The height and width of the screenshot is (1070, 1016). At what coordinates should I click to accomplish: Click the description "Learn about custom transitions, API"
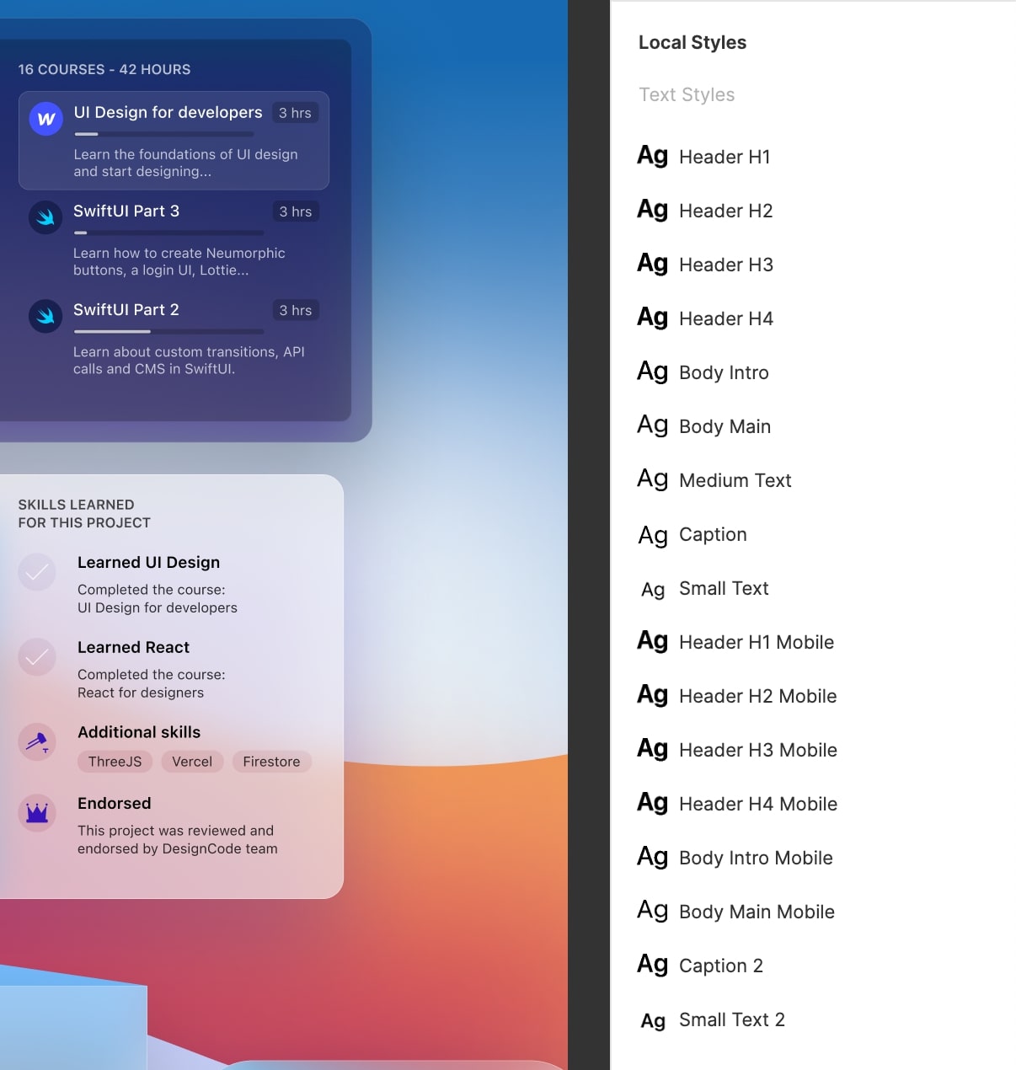coord(189,351)
